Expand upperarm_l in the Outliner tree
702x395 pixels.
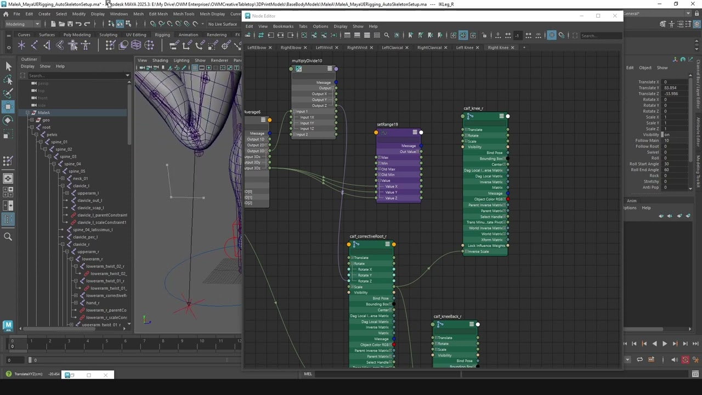[x=67, y=193]
